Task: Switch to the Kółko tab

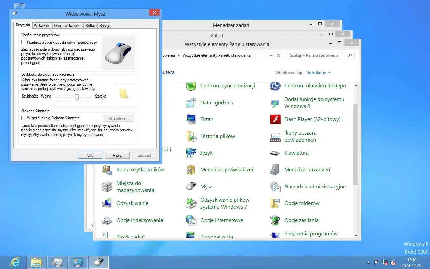Action: click(90, 26)
